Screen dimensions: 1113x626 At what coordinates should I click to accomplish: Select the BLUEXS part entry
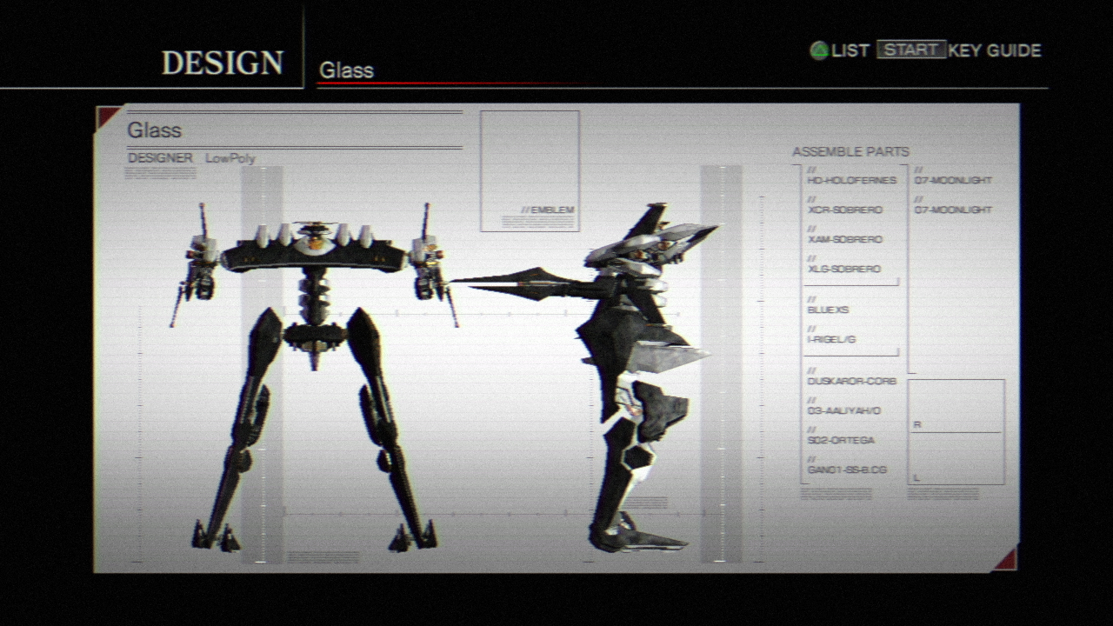coord(828,310)
